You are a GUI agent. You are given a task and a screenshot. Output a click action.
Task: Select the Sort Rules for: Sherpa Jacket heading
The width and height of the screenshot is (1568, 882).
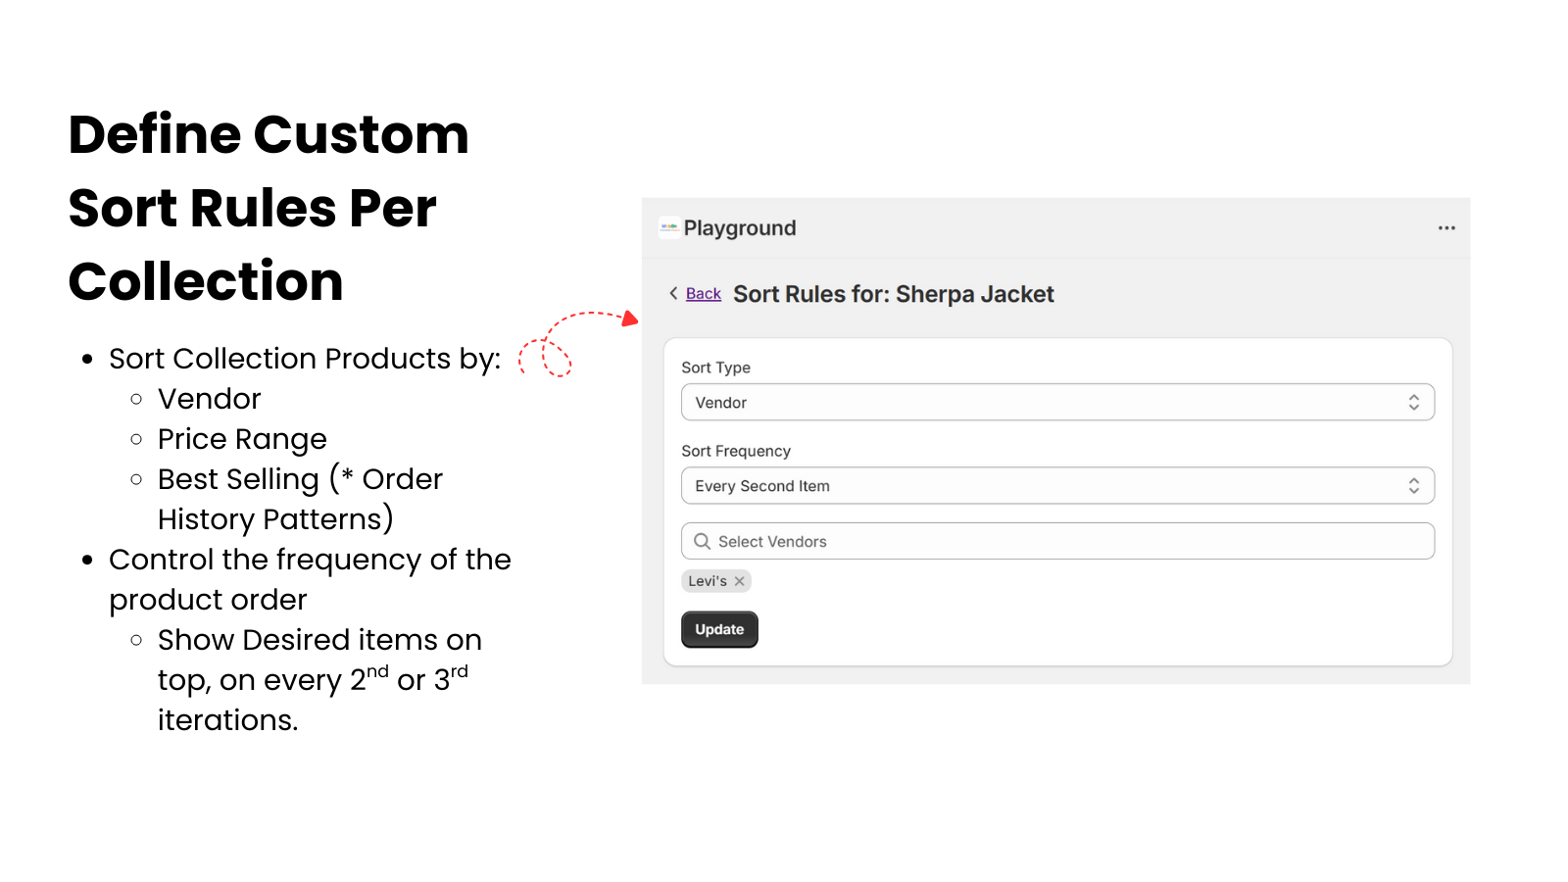[x=893, y=294]
